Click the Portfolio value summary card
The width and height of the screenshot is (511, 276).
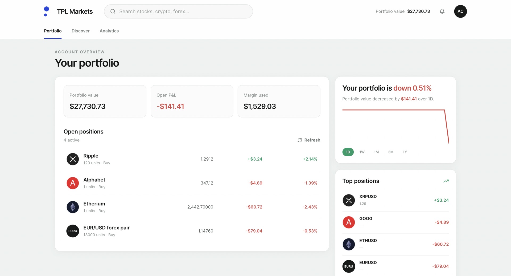pyautogui.click(x=105, y=101)
